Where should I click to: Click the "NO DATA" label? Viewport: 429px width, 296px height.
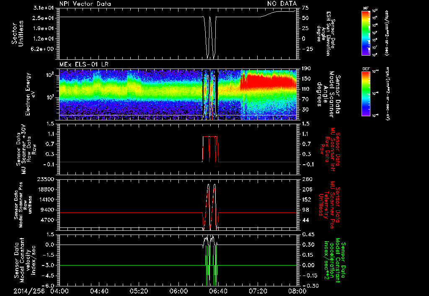pyautogui.click(x=282, y=3)
